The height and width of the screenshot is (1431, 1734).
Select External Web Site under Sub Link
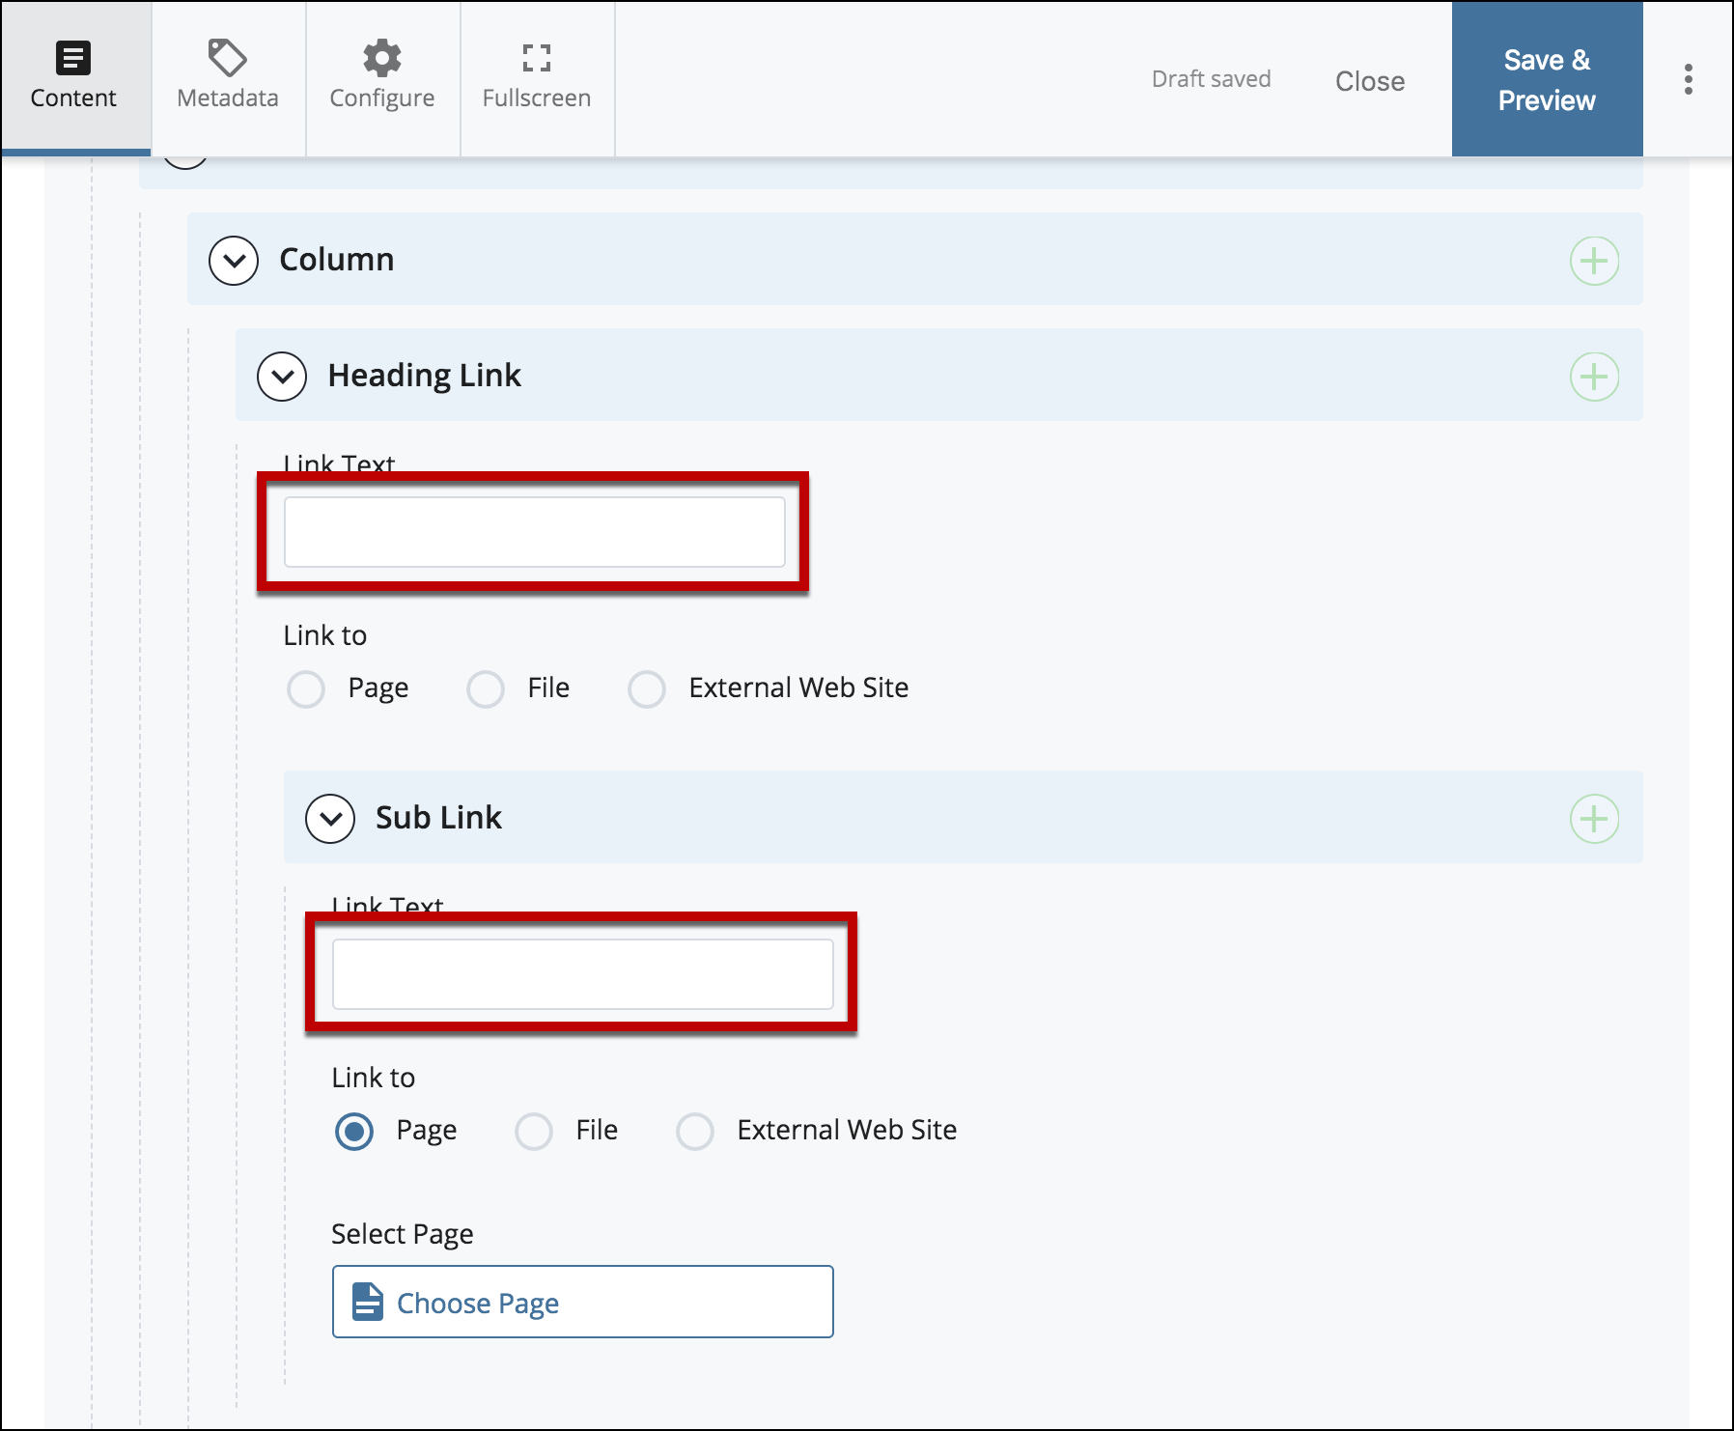click(x=695, y=1132)
